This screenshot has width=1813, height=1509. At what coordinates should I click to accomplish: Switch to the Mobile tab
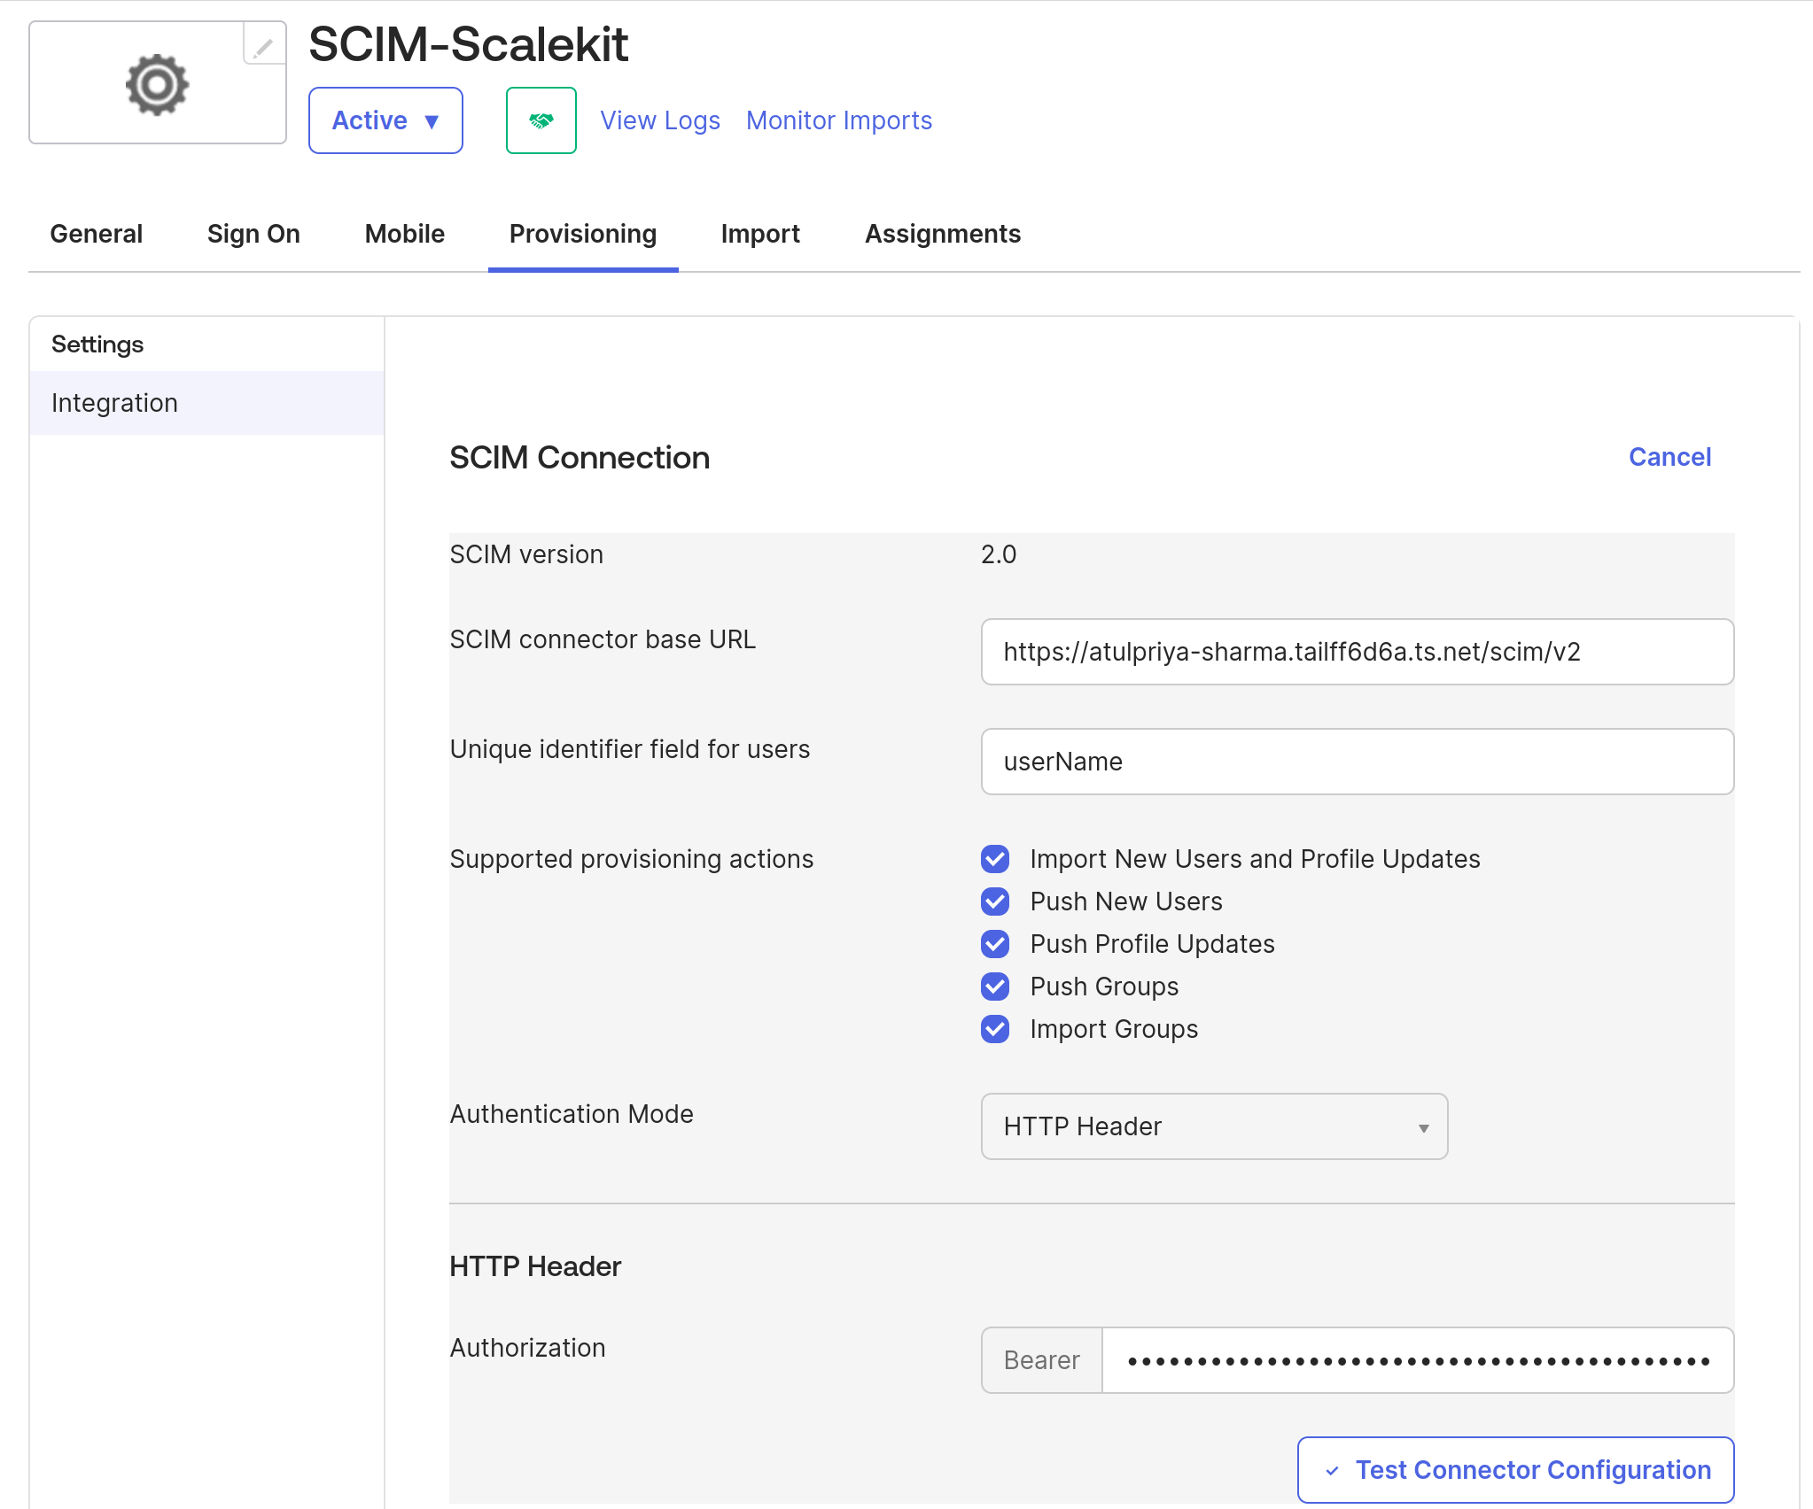tap(405, 234)
